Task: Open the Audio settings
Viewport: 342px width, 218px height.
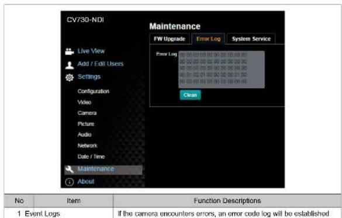Action: (x=84, y=134)
